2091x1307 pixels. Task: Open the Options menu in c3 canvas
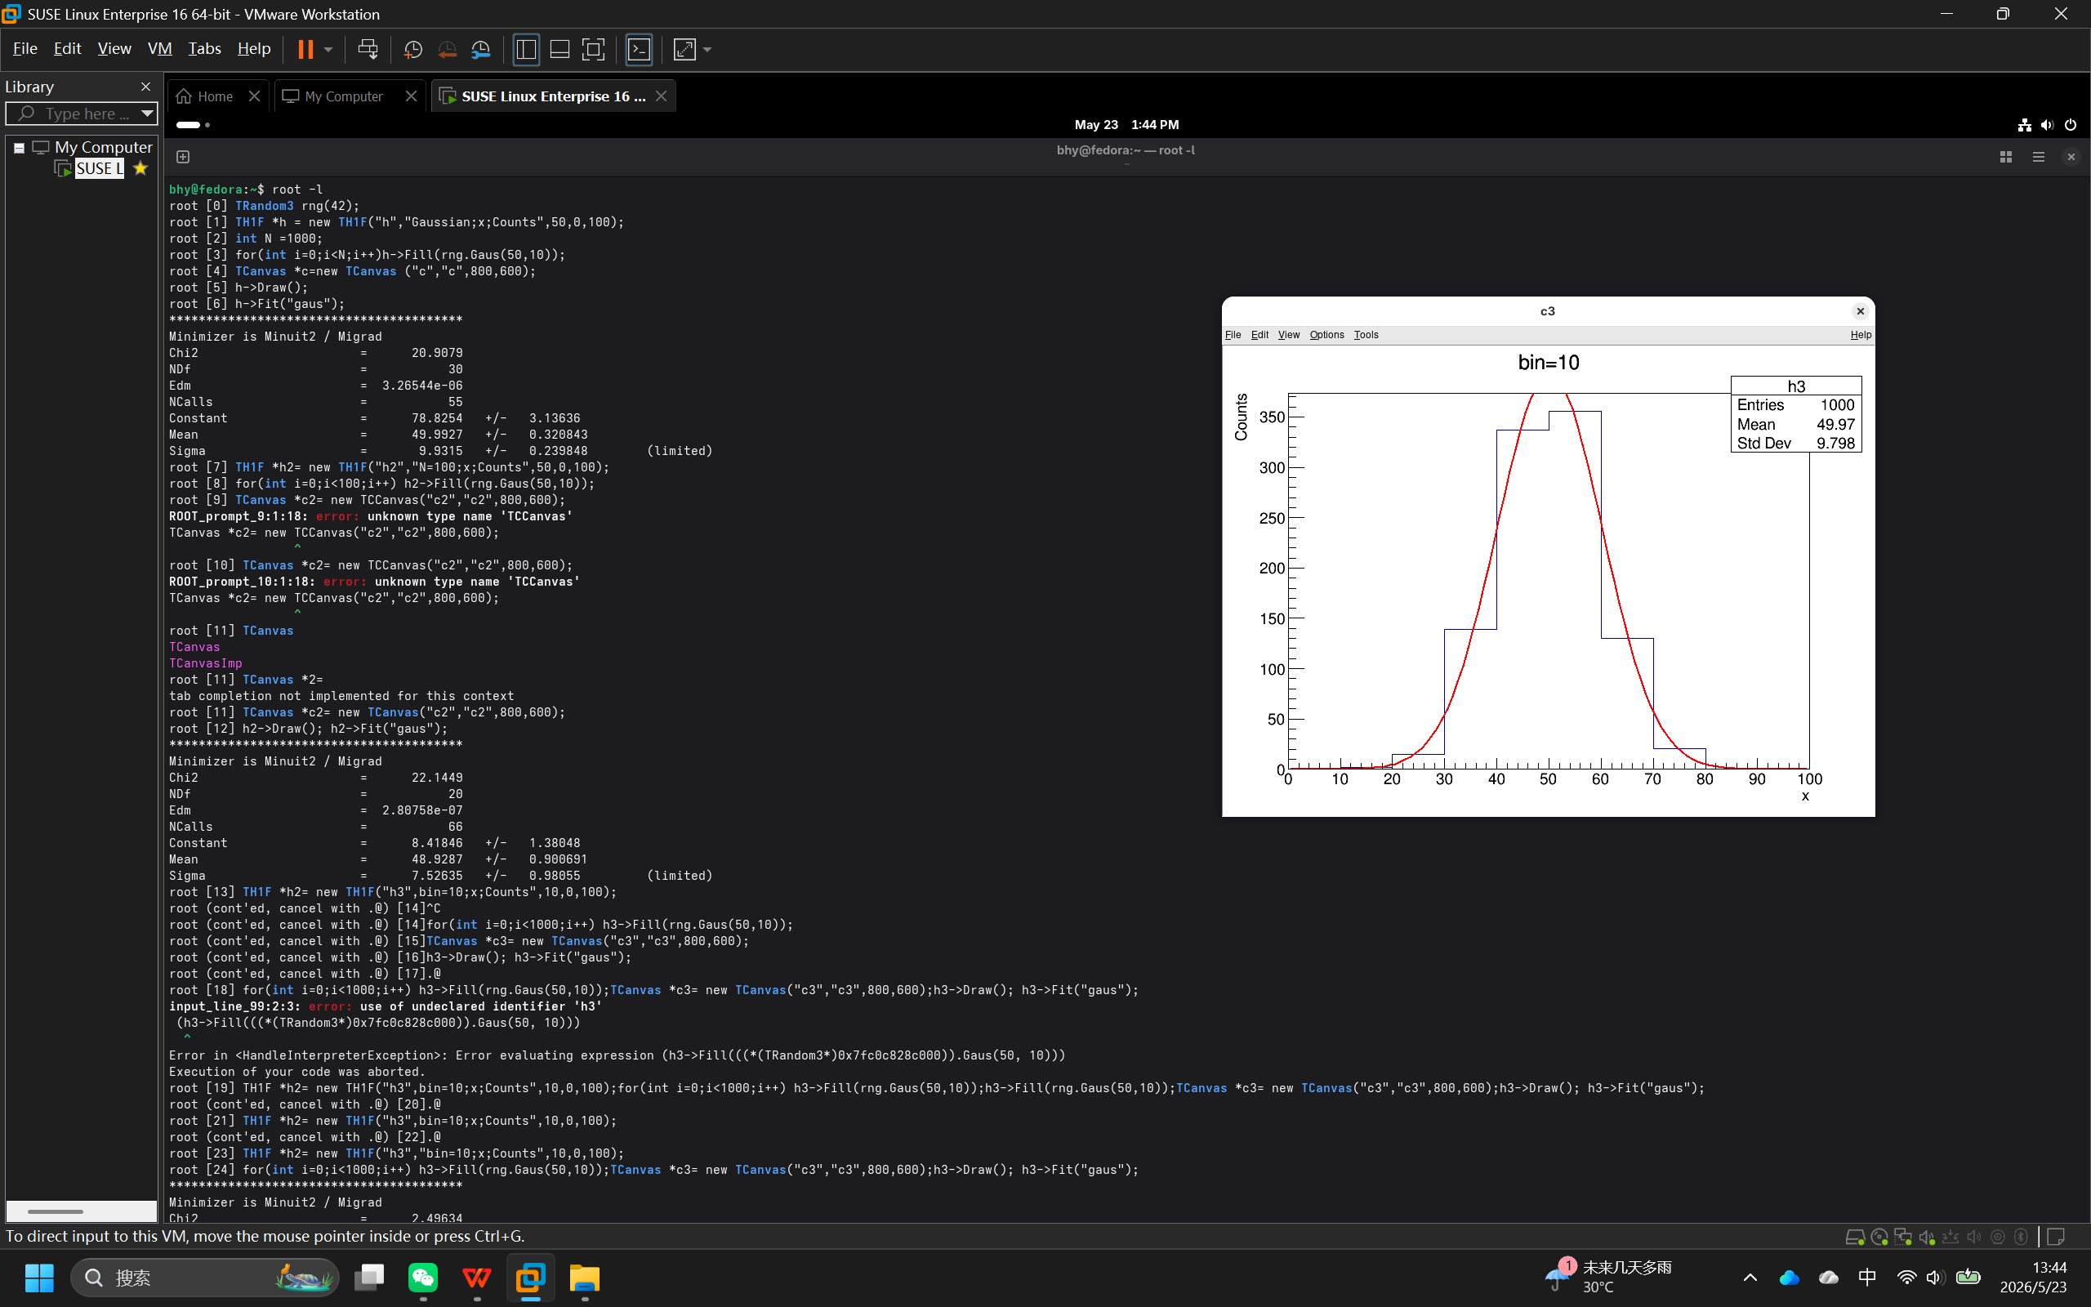pyautogui.click(x=1326, y=335)
